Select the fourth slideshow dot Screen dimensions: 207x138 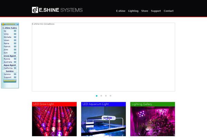coord(110,96)
